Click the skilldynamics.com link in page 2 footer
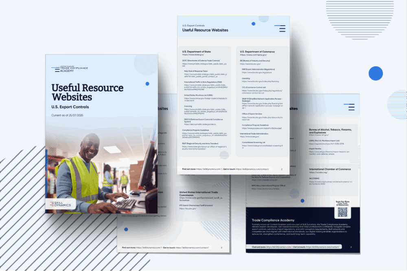 tap(209, 169)
